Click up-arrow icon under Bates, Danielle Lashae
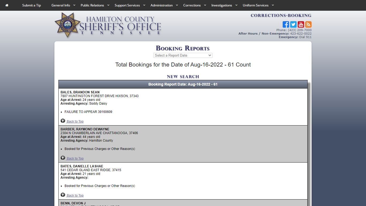366x206 pixels. pos(63,195)
